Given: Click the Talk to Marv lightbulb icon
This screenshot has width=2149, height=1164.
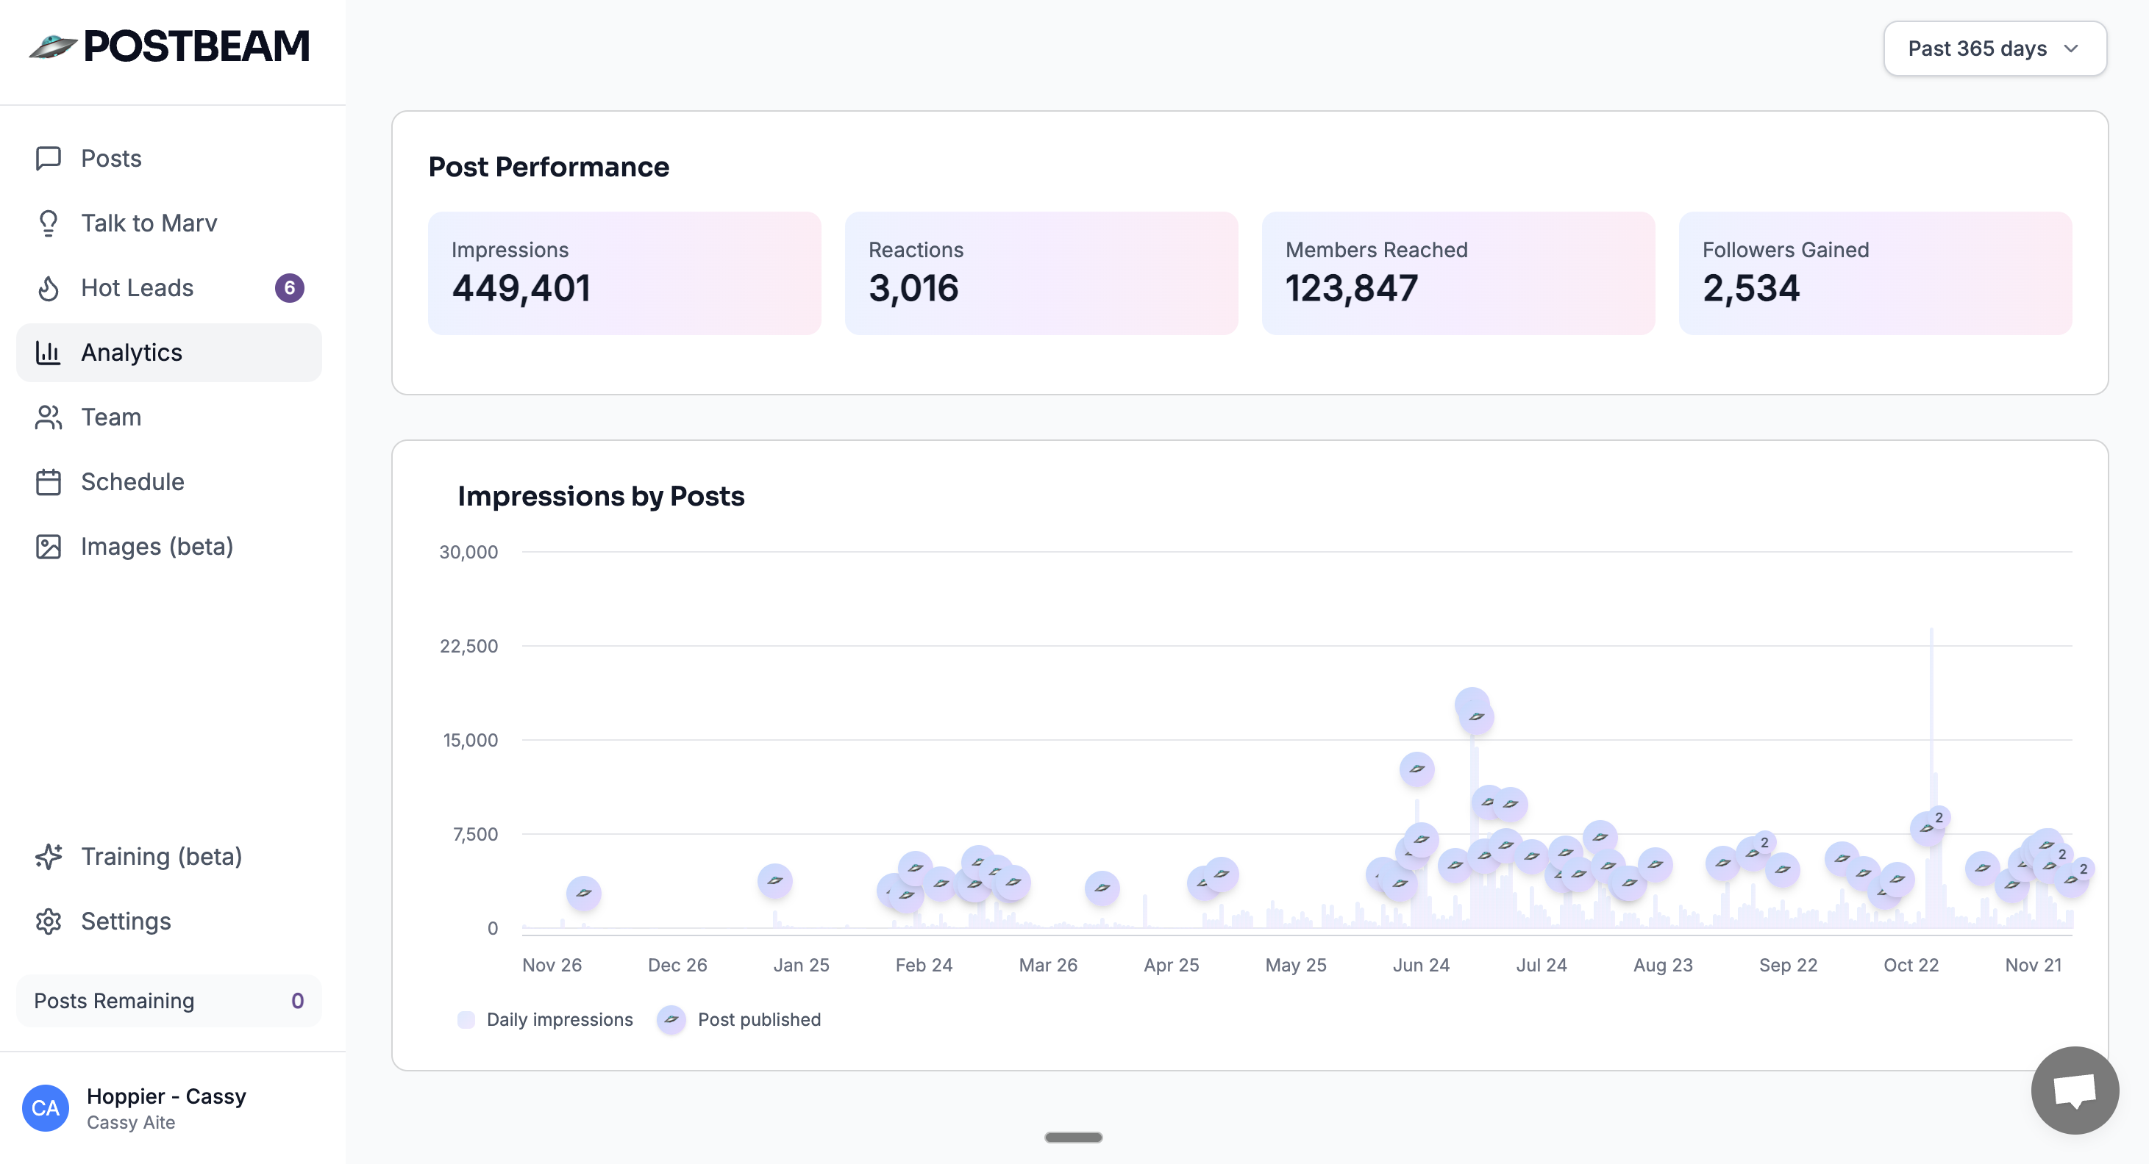Looking at the screenshot, I should (x=49, y=223).
